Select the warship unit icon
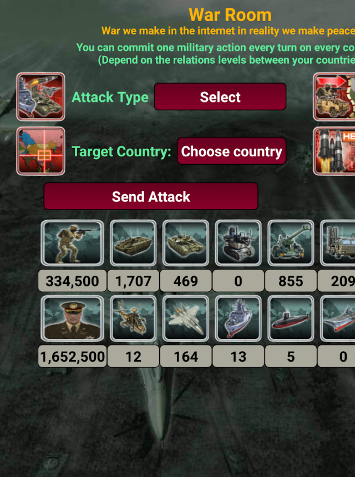Screen dimensions: 355x477 coord(238,318)
